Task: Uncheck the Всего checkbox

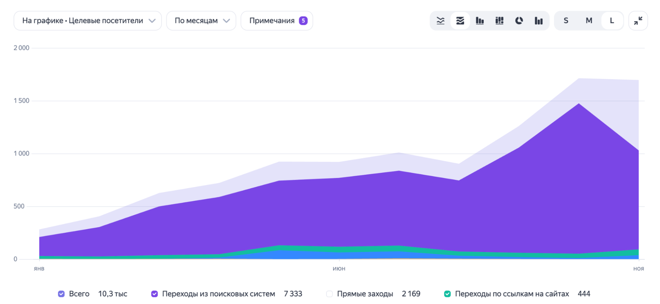Action: tap(61, 294)
